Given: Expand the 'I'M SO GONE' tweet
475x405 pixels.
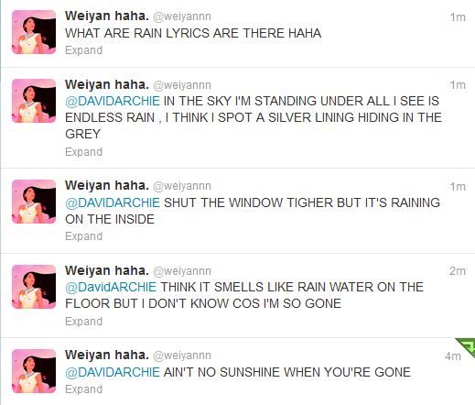Looking at the screenshot, I should click(x=84, y=322).
